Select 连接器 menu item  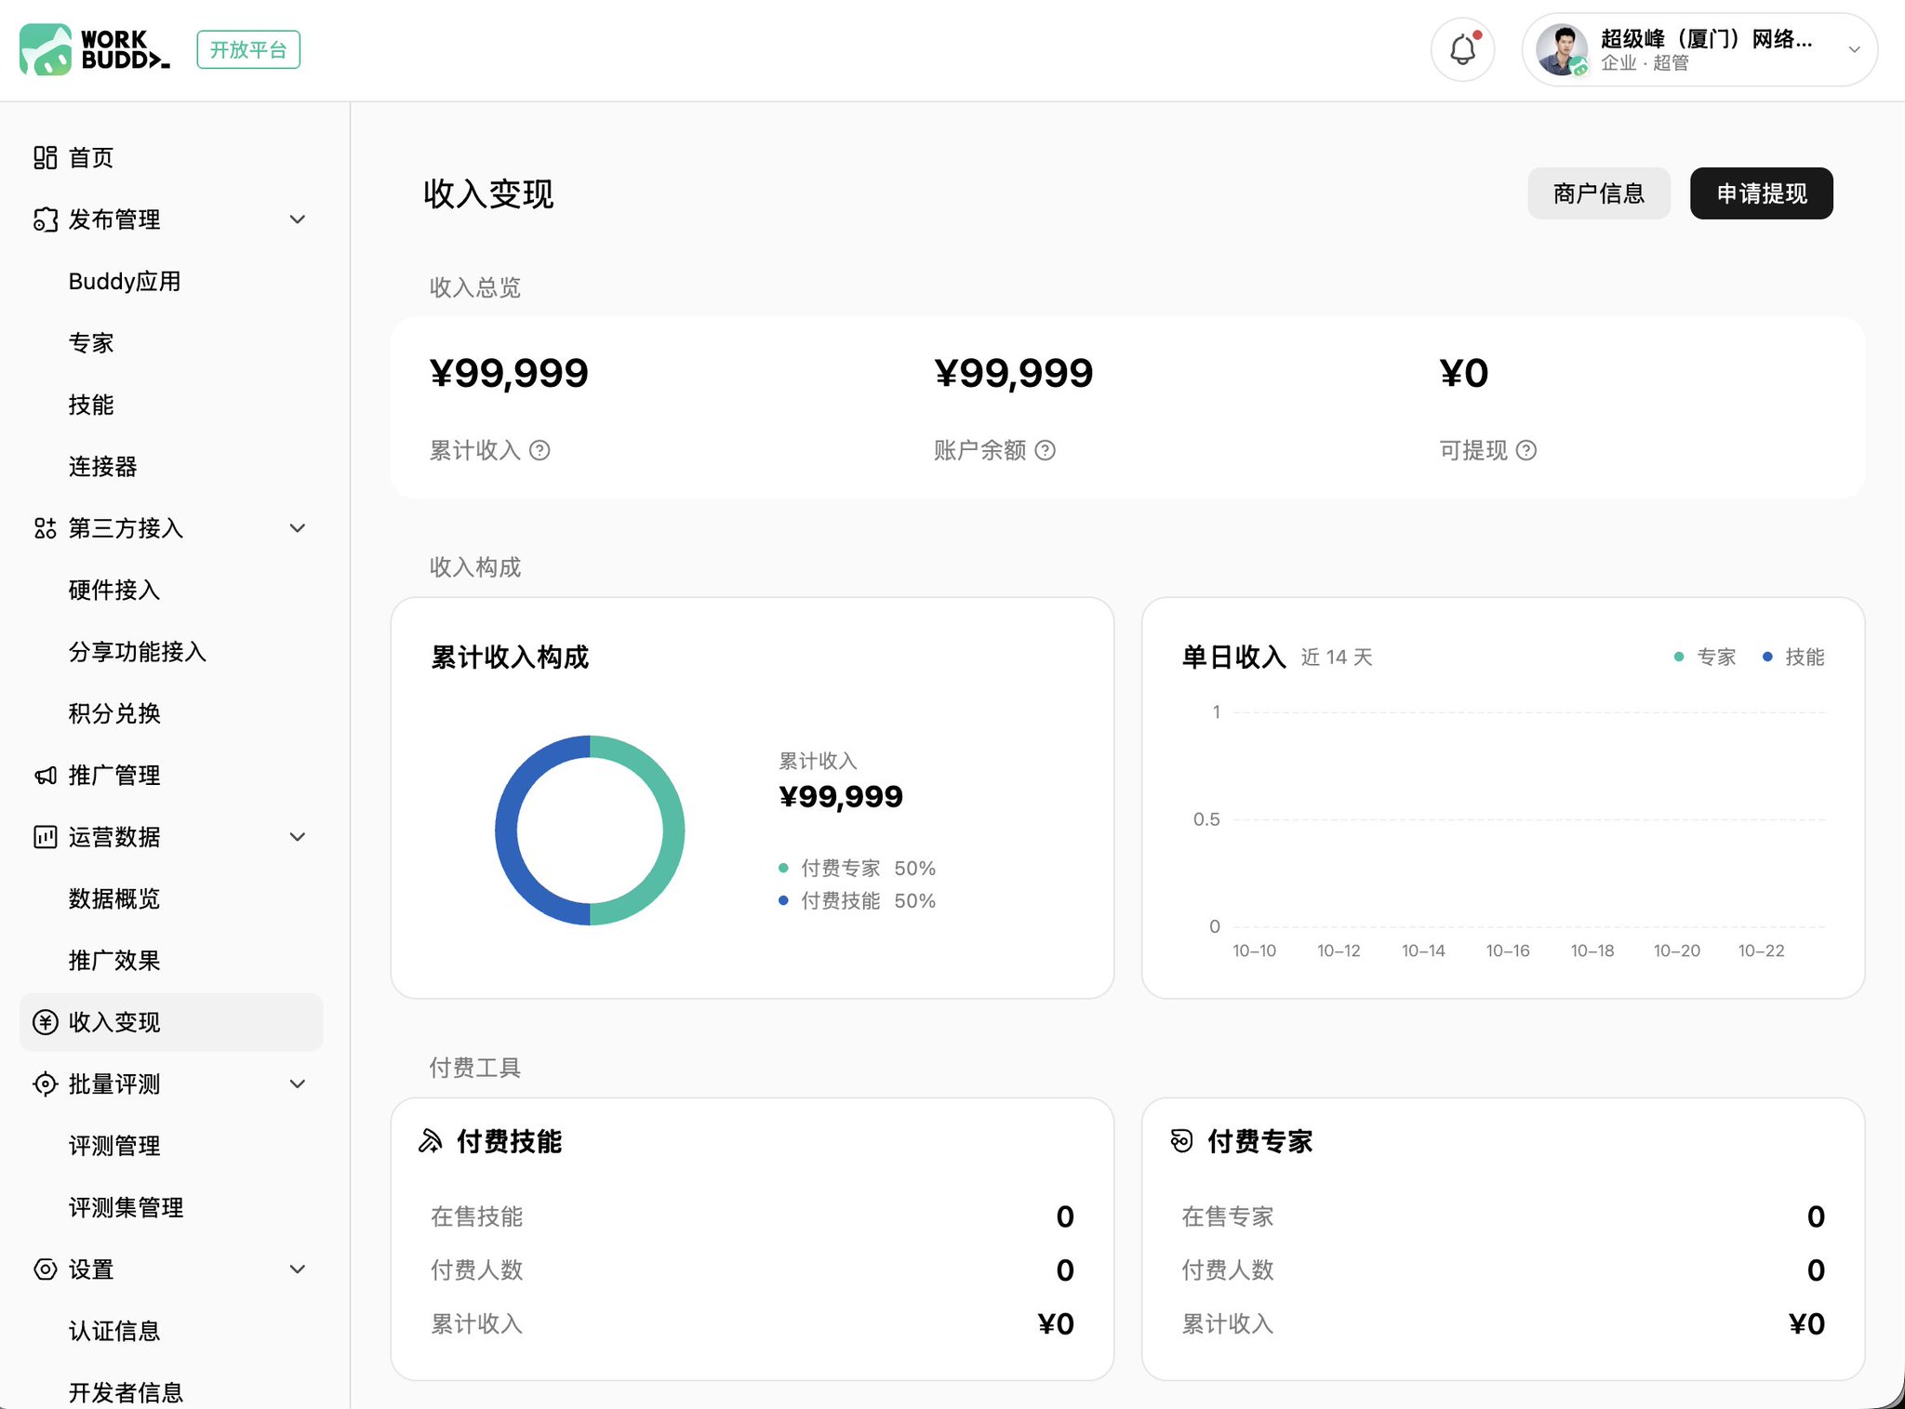[103, 467]
